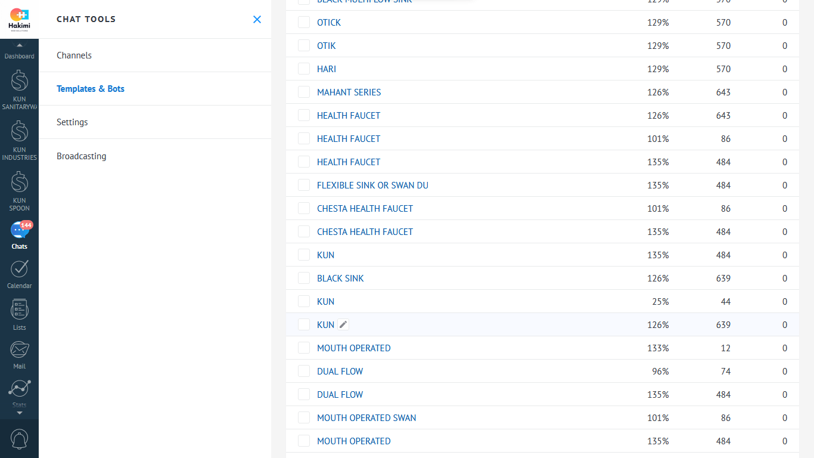This screenshot has width=814, height=458.
Task: Tick the checkbox for OTICK
Action: click(304, 22)
